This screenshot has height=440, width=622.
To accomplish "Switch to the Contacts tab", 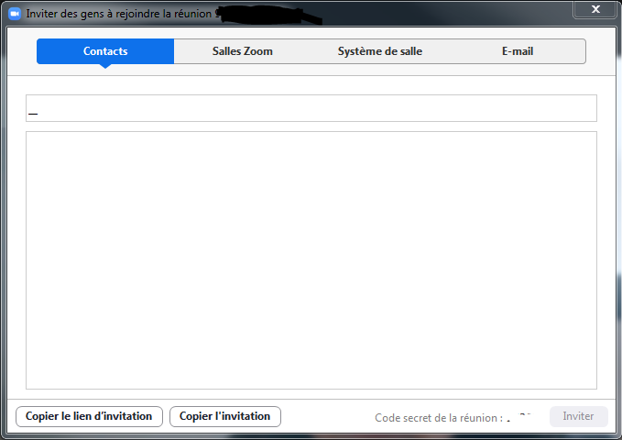I will (105, 51).
